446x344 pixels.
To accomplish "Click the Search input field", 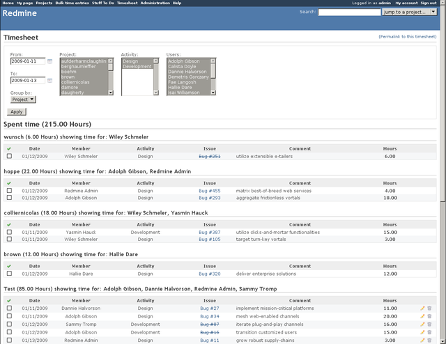I will tap(349, 13).
